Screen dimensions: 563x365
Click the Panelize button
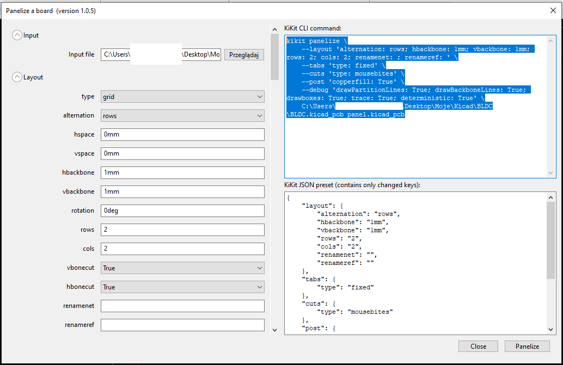tap(527, 347)
